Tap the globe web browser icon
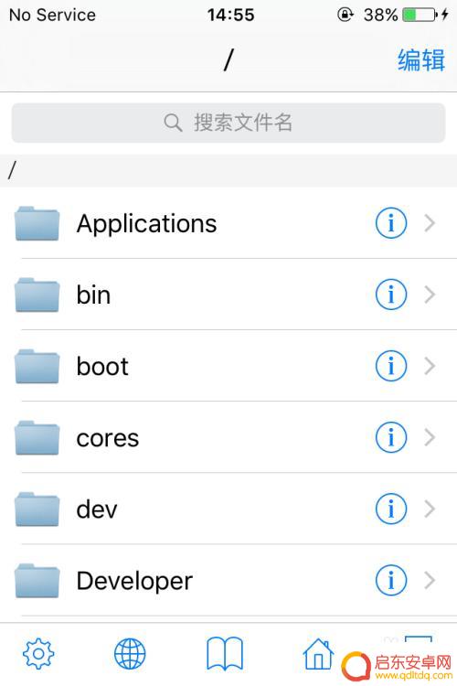This screenshot has width=457, height=686. (x=130, y=654)
